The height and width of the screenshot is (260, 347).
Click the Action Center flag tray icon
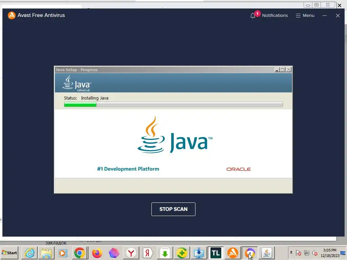coord(298,253)
